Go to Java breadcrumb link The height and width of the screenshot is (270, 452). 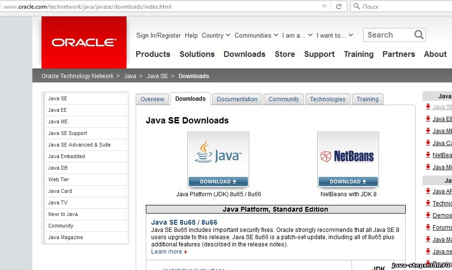click(x=130, y=76)
